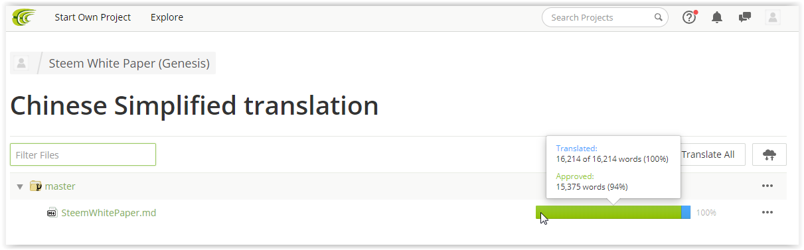Click the cloud download/upload icon button
The width and height of the screenshot is (804, 250).
(769, 155)
